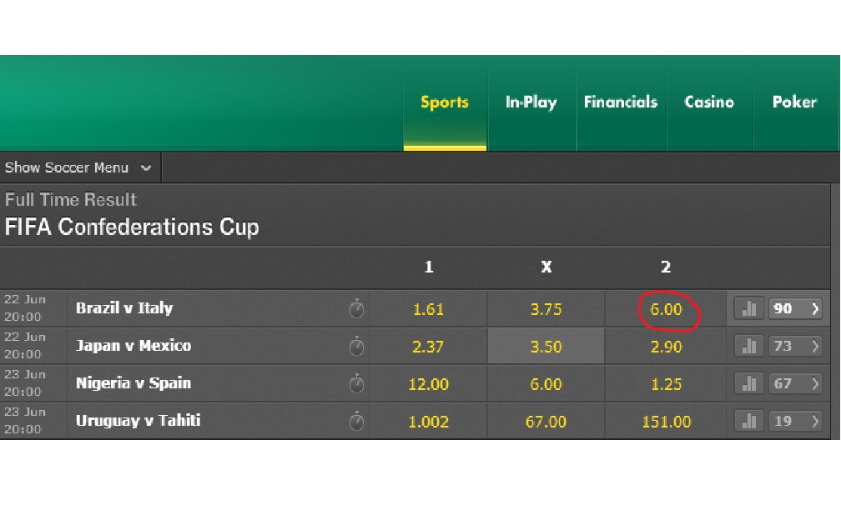
Task: Select Brazil win odds 1.61
Action: click(428, 309)
